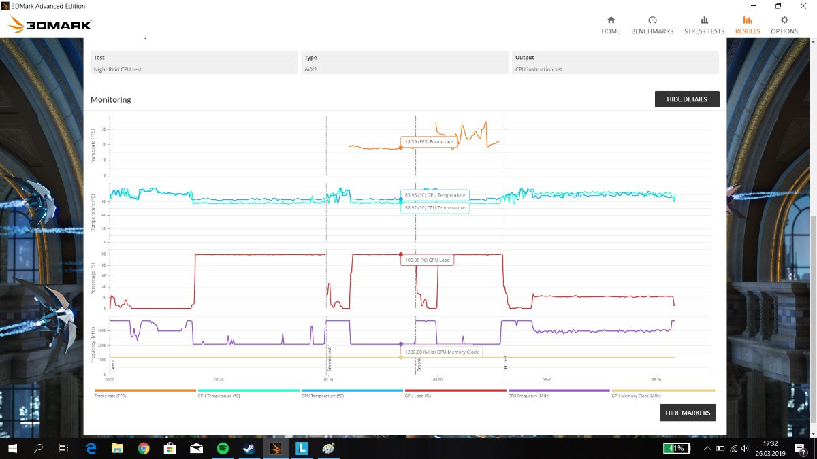Open the Options gear menu

click(x=784, y=25)
